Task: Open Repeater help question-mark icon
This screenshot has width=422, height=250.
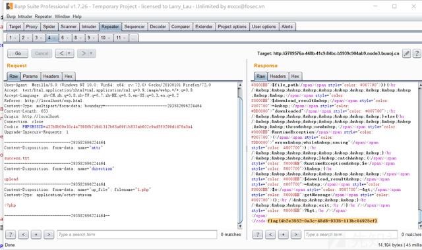Action: point(417,53)
